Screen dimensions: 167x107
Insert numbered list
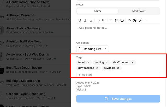pos(116,20)
